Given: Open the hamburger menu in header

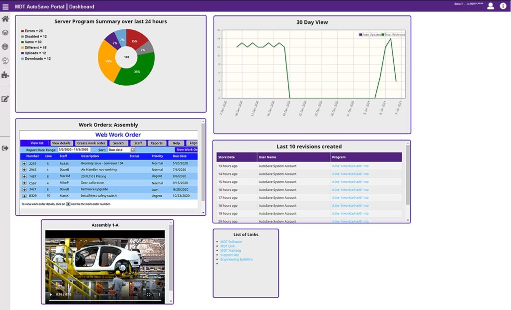Looking at the screenshot, I should [x=5, y=6].
